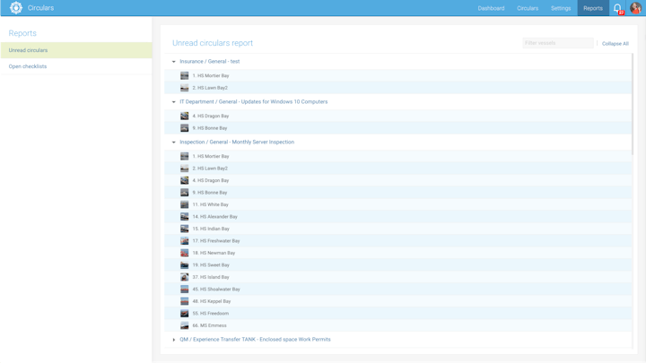646x363 pixels.
Task: Select Unread circulars in the sidebar
Action: 28,50
